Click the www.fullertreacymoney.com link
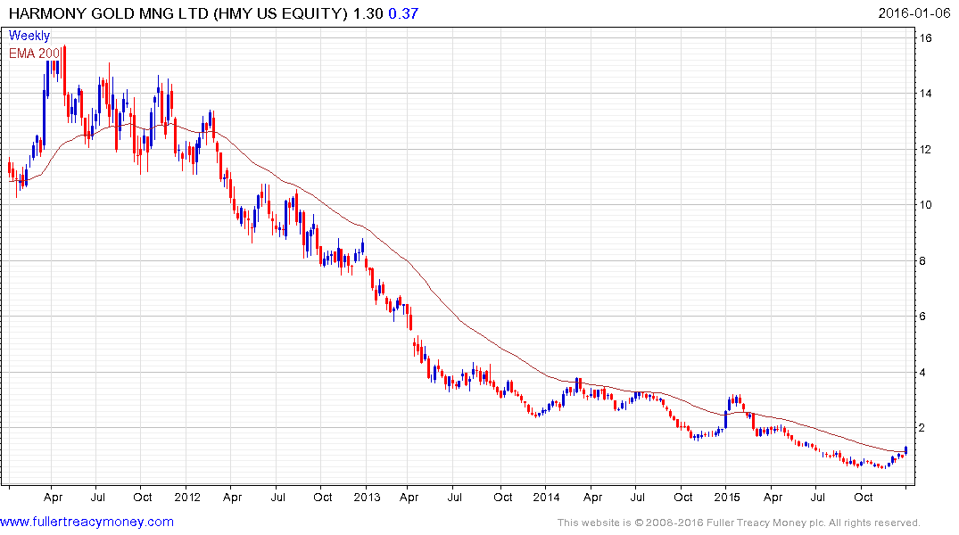 (x=87, y=523)
